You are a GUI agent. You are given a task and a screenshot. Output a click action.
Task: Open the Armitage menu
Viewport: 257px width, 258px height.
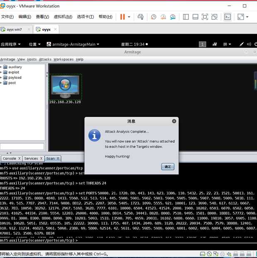(x=7, y=59)
